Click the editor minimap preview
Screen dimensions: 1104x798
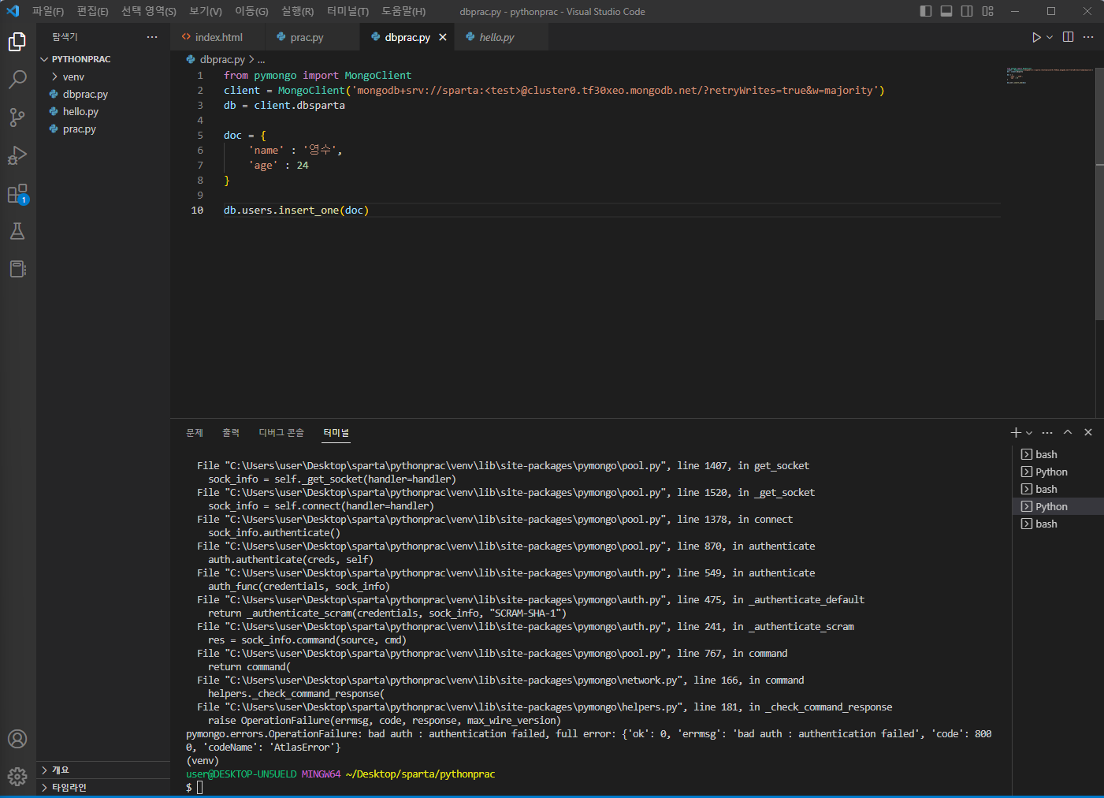[1050, 76]
